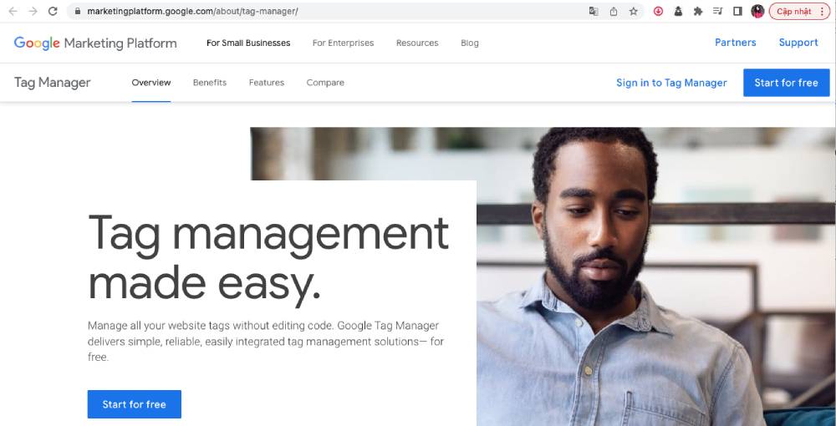Viewport: 836px width, 426px height.
Task: Open the For Small Businesses menu
Action: [248, 43]
